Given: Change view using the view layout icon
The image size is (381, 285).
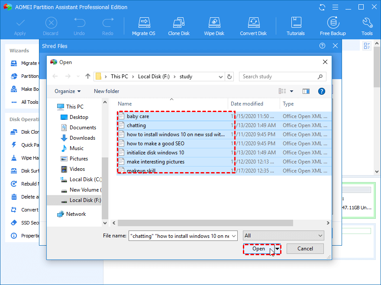Looking at the screenshot, I should point(282,91).
